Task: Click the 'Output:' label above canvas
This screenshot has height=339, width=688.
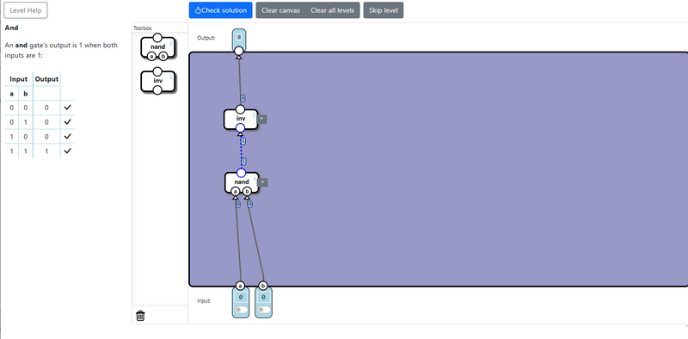Action: (x=206, y=38)
